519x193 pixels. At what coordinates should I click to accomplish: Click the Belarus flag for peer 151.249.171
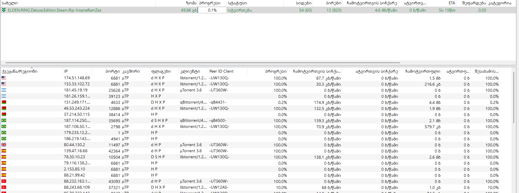(x=4, y=102)
